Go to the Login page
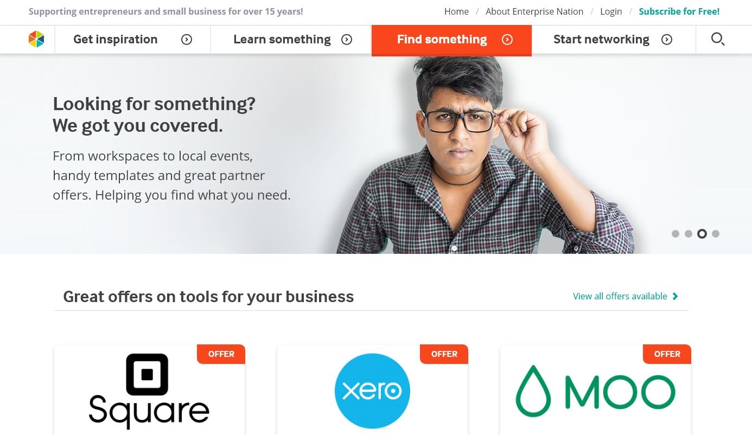Screen dimensions: 752x435 pos(611,11)
